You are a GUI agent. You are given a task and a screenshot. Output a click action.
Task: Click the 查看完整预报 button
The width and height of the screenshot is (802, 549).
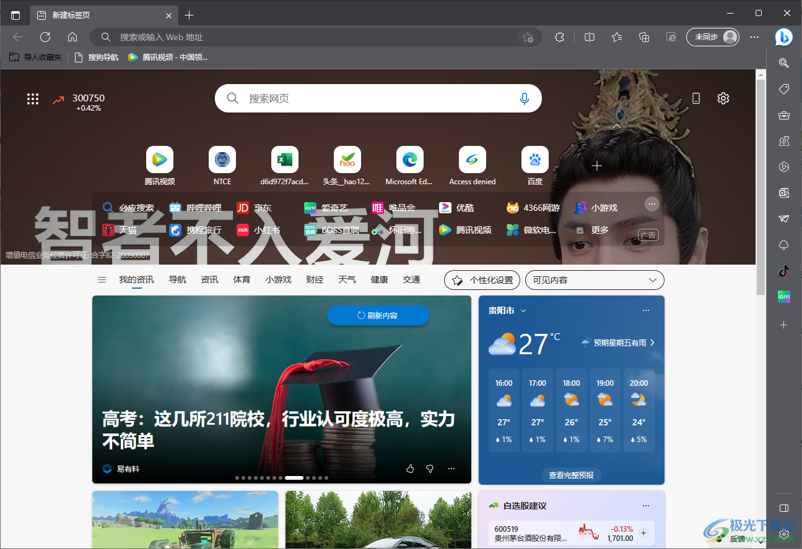click(x=571, y=475)
